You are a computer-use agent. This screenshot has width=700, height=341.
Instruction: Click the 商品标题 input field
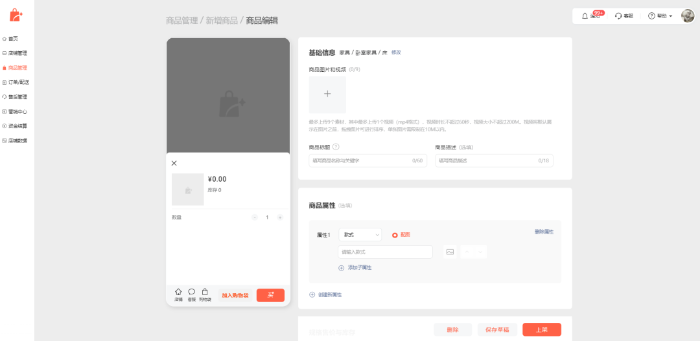(x=361, y=160)
